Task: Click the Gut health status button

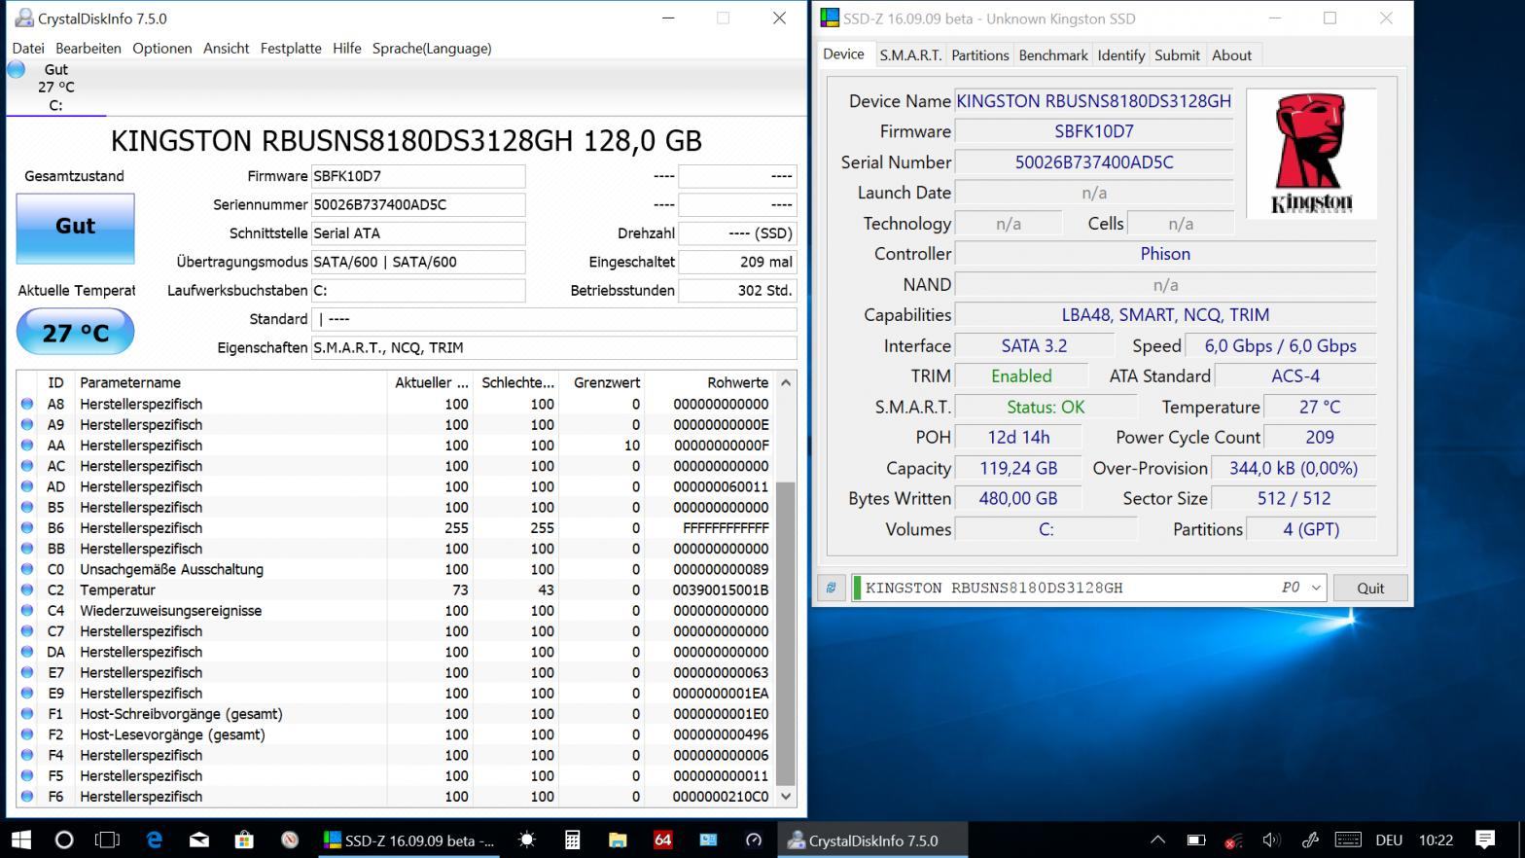Action: click(75, 229)
